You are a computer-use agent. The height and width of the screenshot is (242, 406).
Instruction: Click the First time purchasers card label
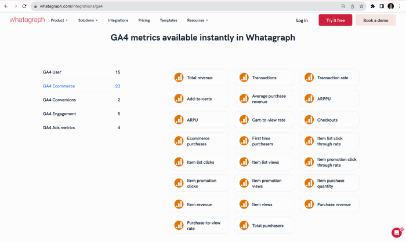263,141
